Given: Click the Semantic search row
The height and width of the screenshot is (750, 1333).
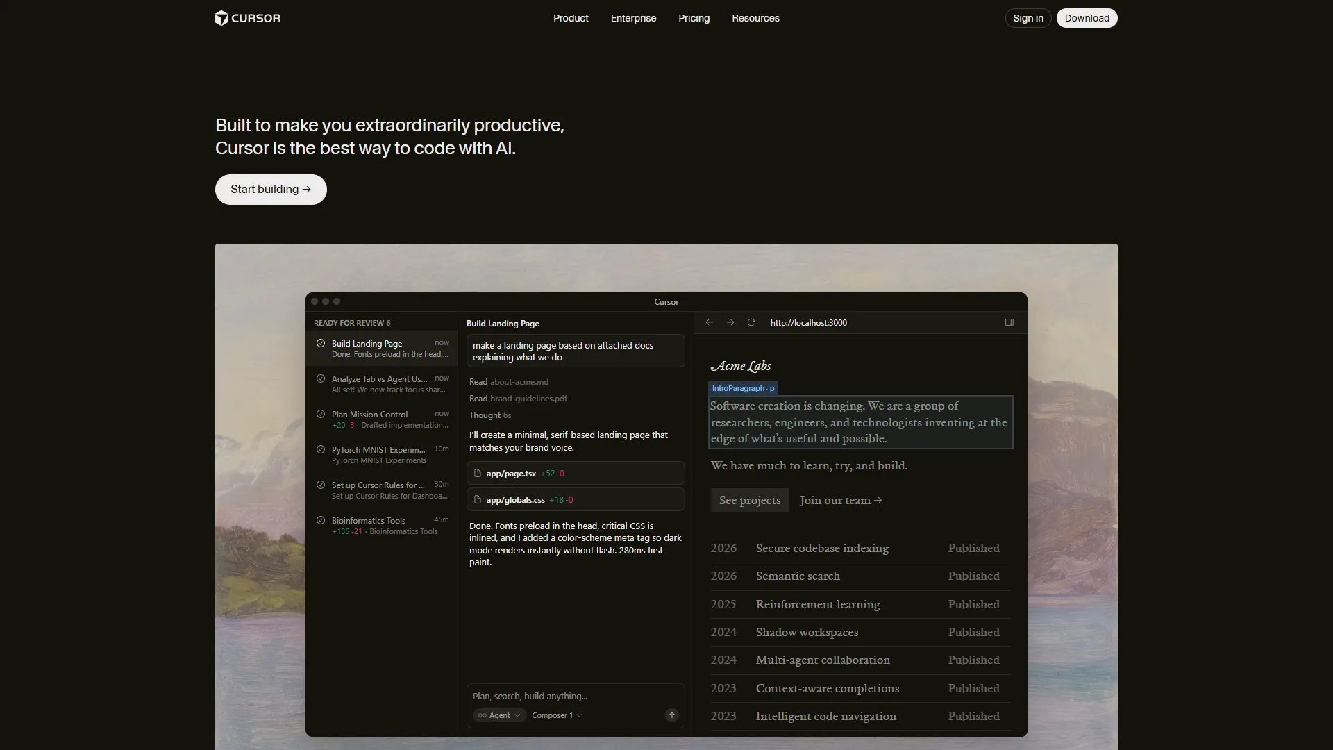Looking at the screenshot, I should coord(860,576).
